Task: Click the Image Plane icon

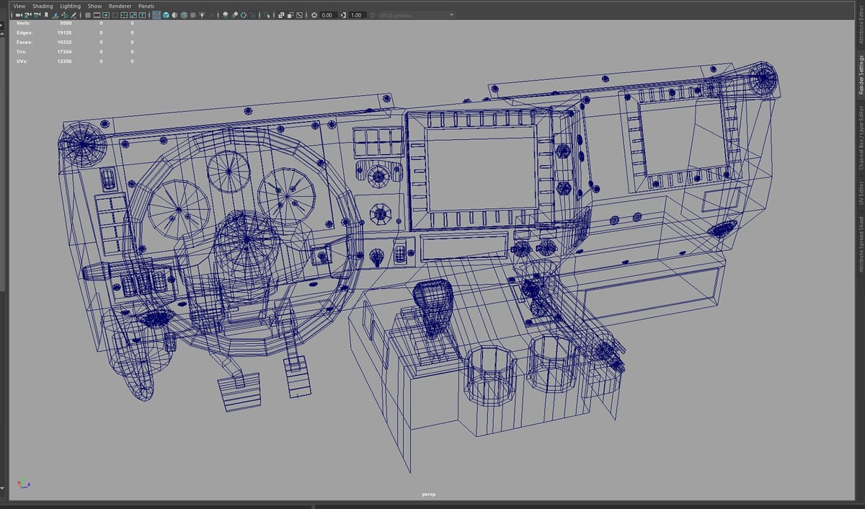Action: coord(56,15)
